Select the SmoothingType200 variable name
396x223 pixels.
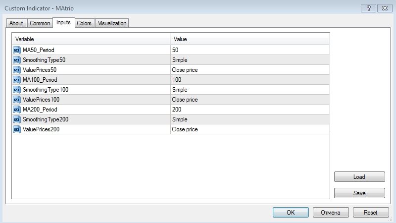tap(46, 119)
